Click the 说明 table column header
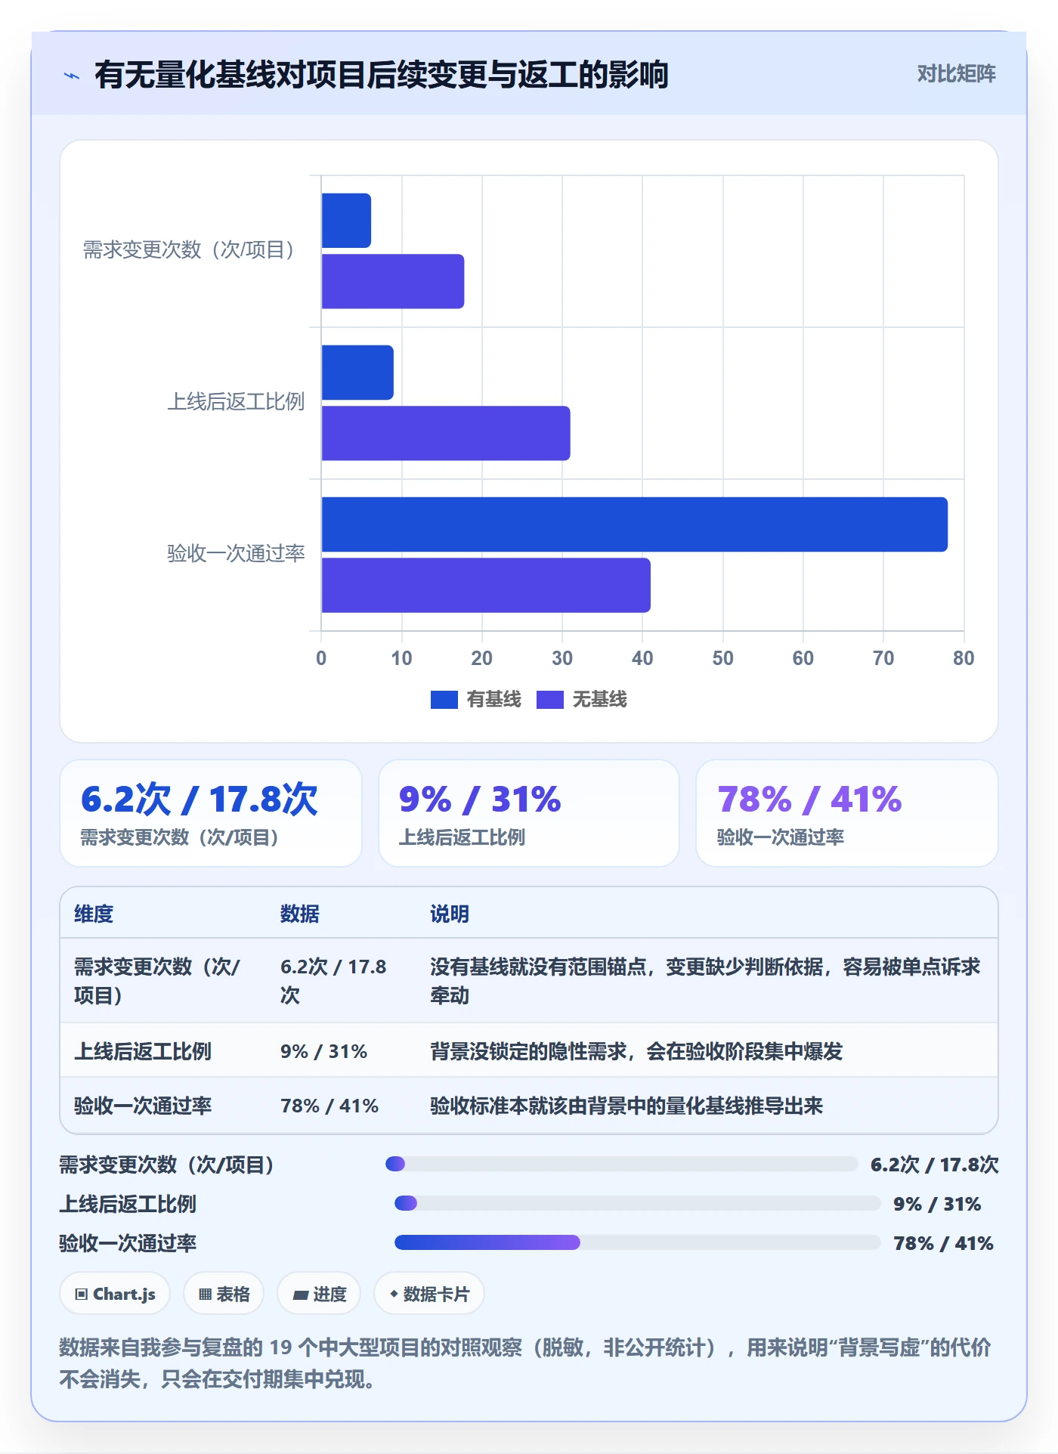The height and width of the screenshot is (1454, 1058). 450,914
